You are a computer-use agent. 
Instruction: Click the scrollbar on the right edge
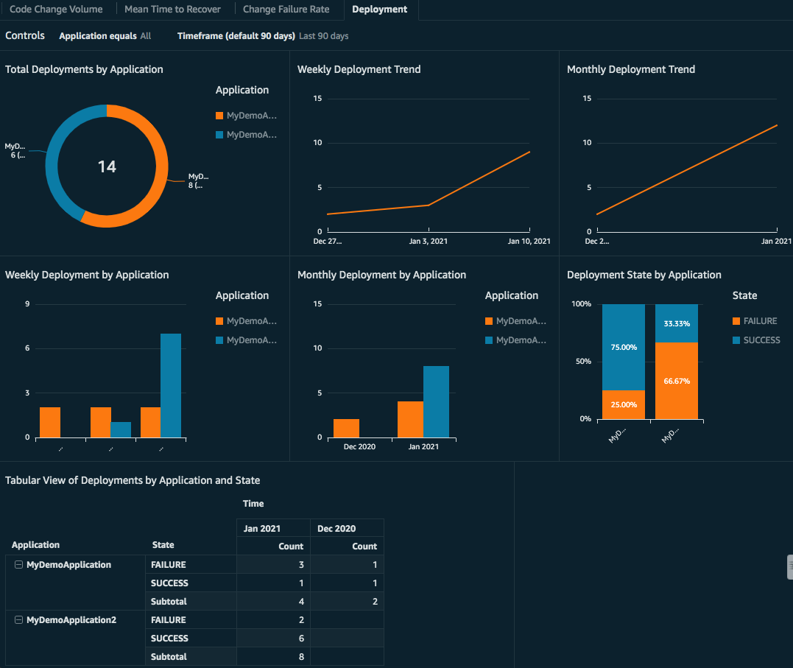point(788,567)
